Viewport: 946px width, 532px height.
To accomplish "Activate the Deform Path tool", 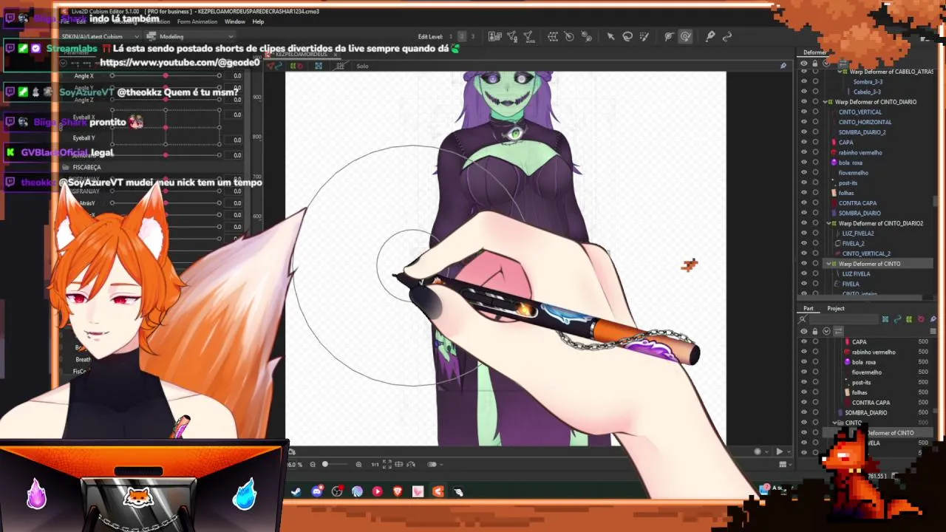I will (x=669, y=36).
